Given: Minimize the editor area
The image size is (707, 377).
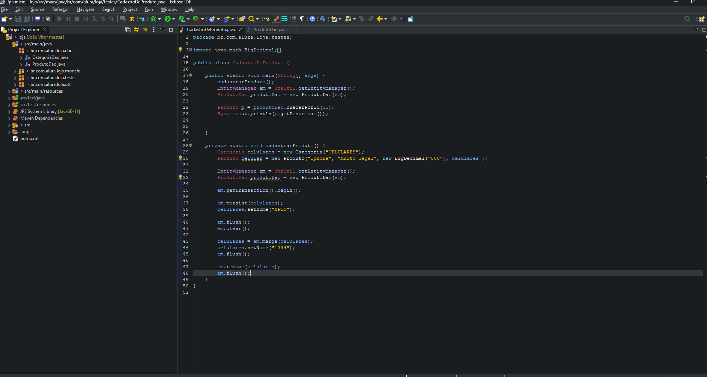Looking at the screenshot, I should pos(695,29).
